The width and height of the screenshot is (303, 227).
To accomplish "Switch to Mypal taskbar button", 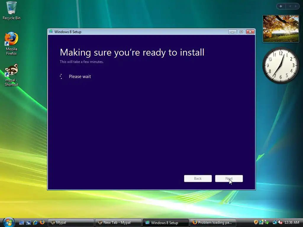I will pos(71,223).
